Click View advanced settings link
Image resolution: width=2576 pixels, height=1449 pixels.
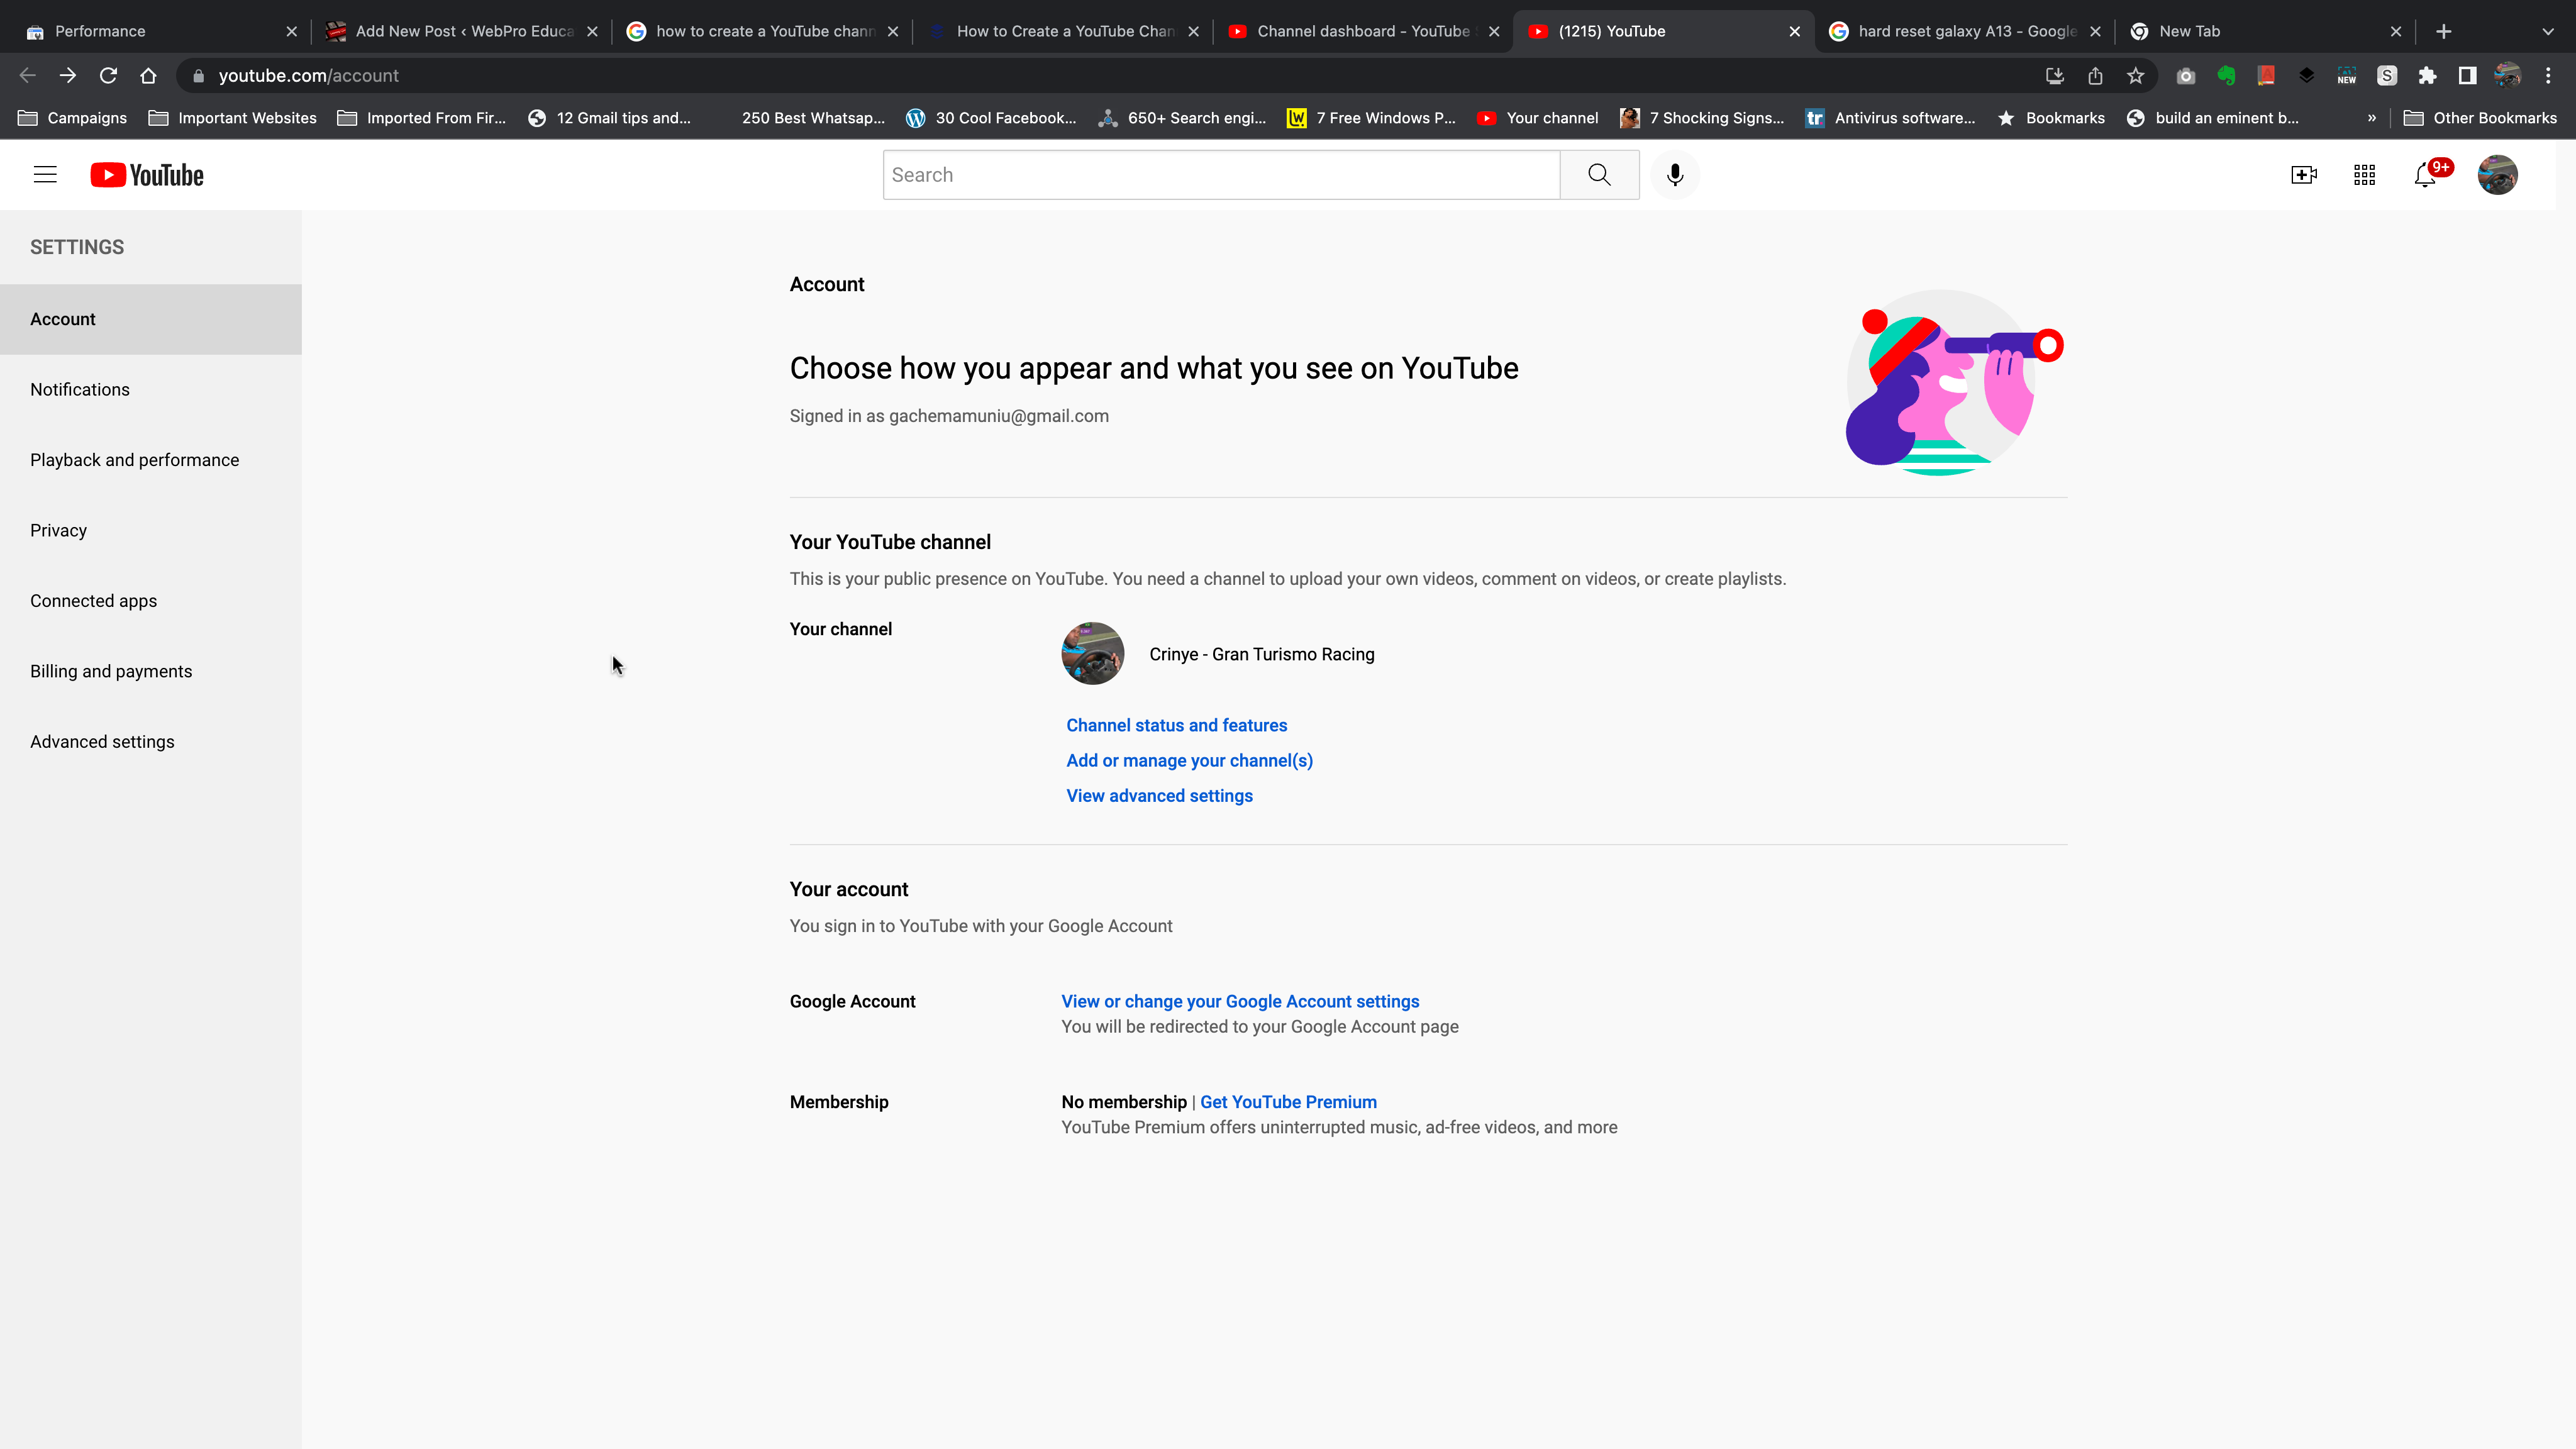click(1159, 796)
